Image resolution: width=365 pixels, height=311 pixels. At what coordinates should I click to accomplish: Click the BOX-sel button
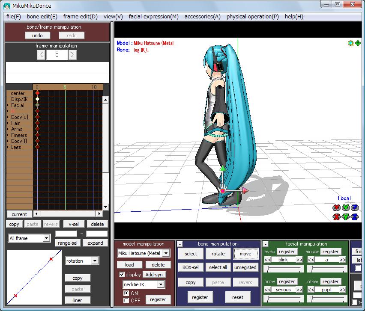[x=191, y=267]
